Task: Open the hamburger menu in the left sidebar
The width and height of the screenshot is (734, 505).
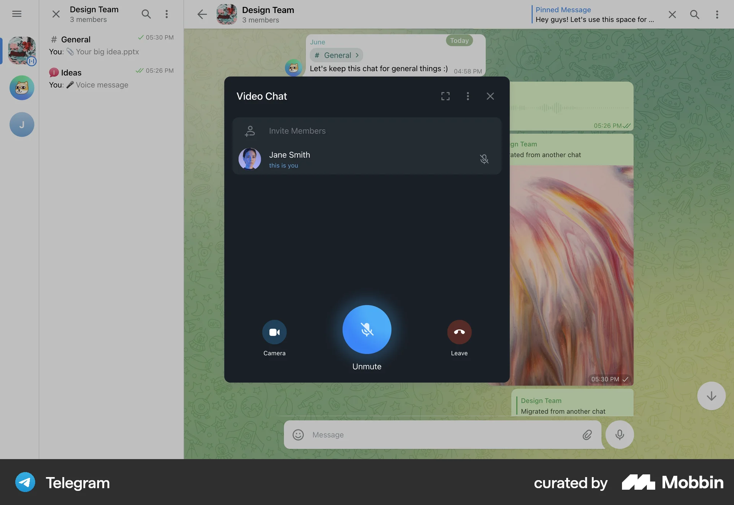Action: (x=17, y=14)
